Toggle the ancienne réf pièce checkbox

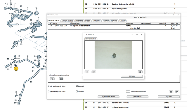click(x=49, y=86)
